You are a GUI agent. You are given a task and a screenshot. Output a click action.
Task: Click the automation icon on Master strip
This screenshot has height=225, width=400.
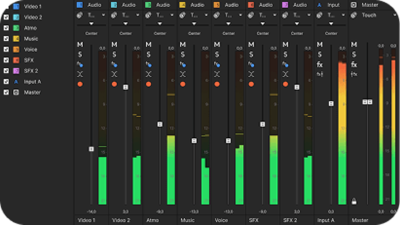(353, 15)
